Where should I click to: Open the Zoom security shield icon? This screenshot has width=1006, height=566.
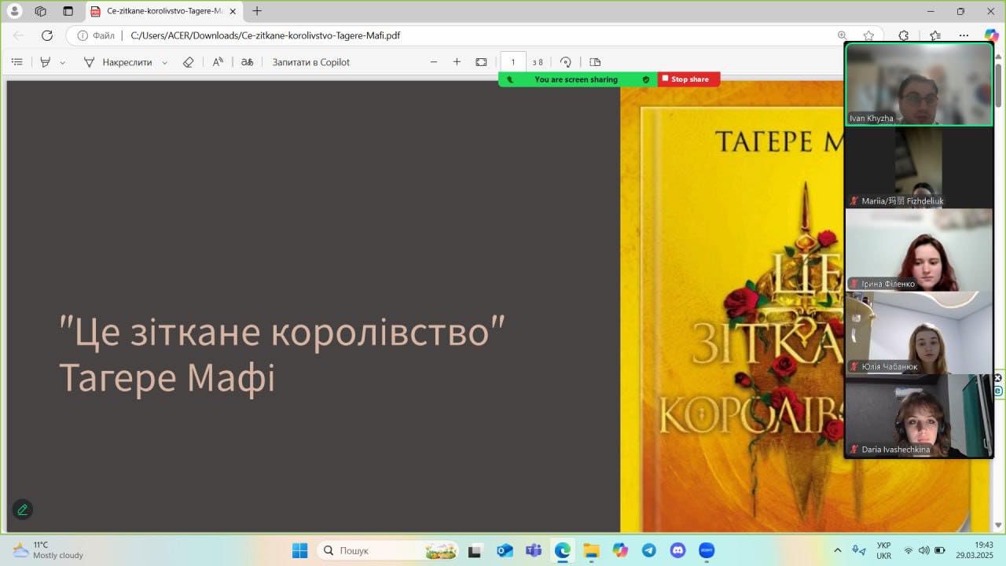coord(646,79)
